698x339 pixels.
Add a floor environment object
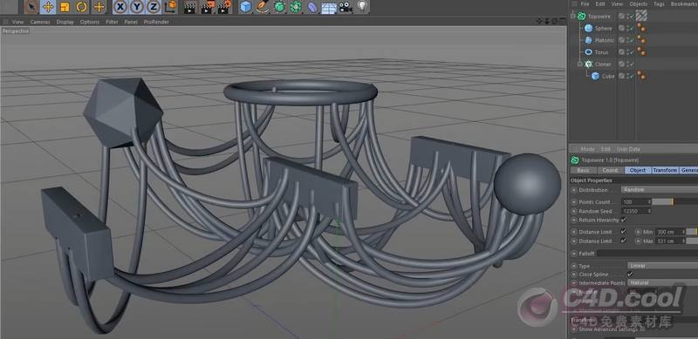click(329, 7)
